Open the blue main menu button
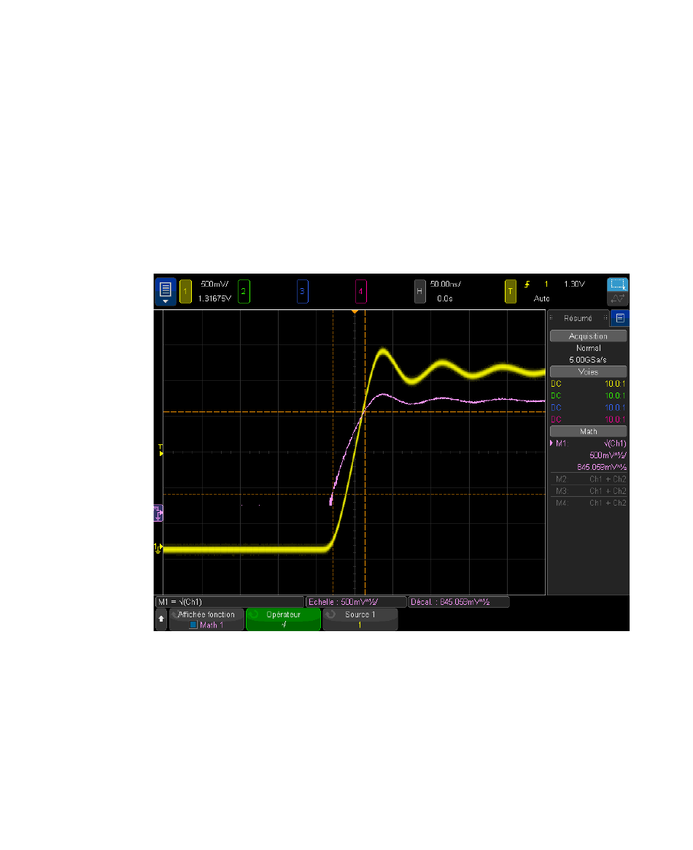The height and width of the screenshot is (850, 693). pyautogui.click(x=165, y=291)
